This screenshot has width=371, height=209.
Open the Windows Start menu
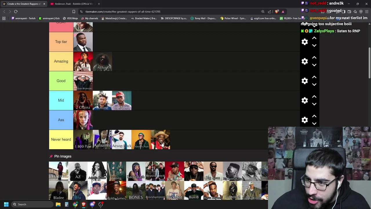(x=6, y=204)
